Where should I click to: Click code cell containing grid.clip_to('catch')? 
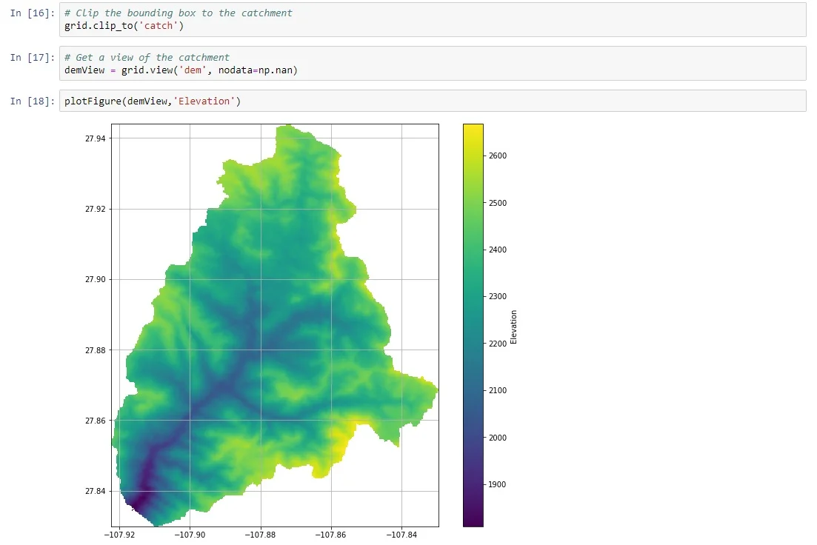(433, 19)
